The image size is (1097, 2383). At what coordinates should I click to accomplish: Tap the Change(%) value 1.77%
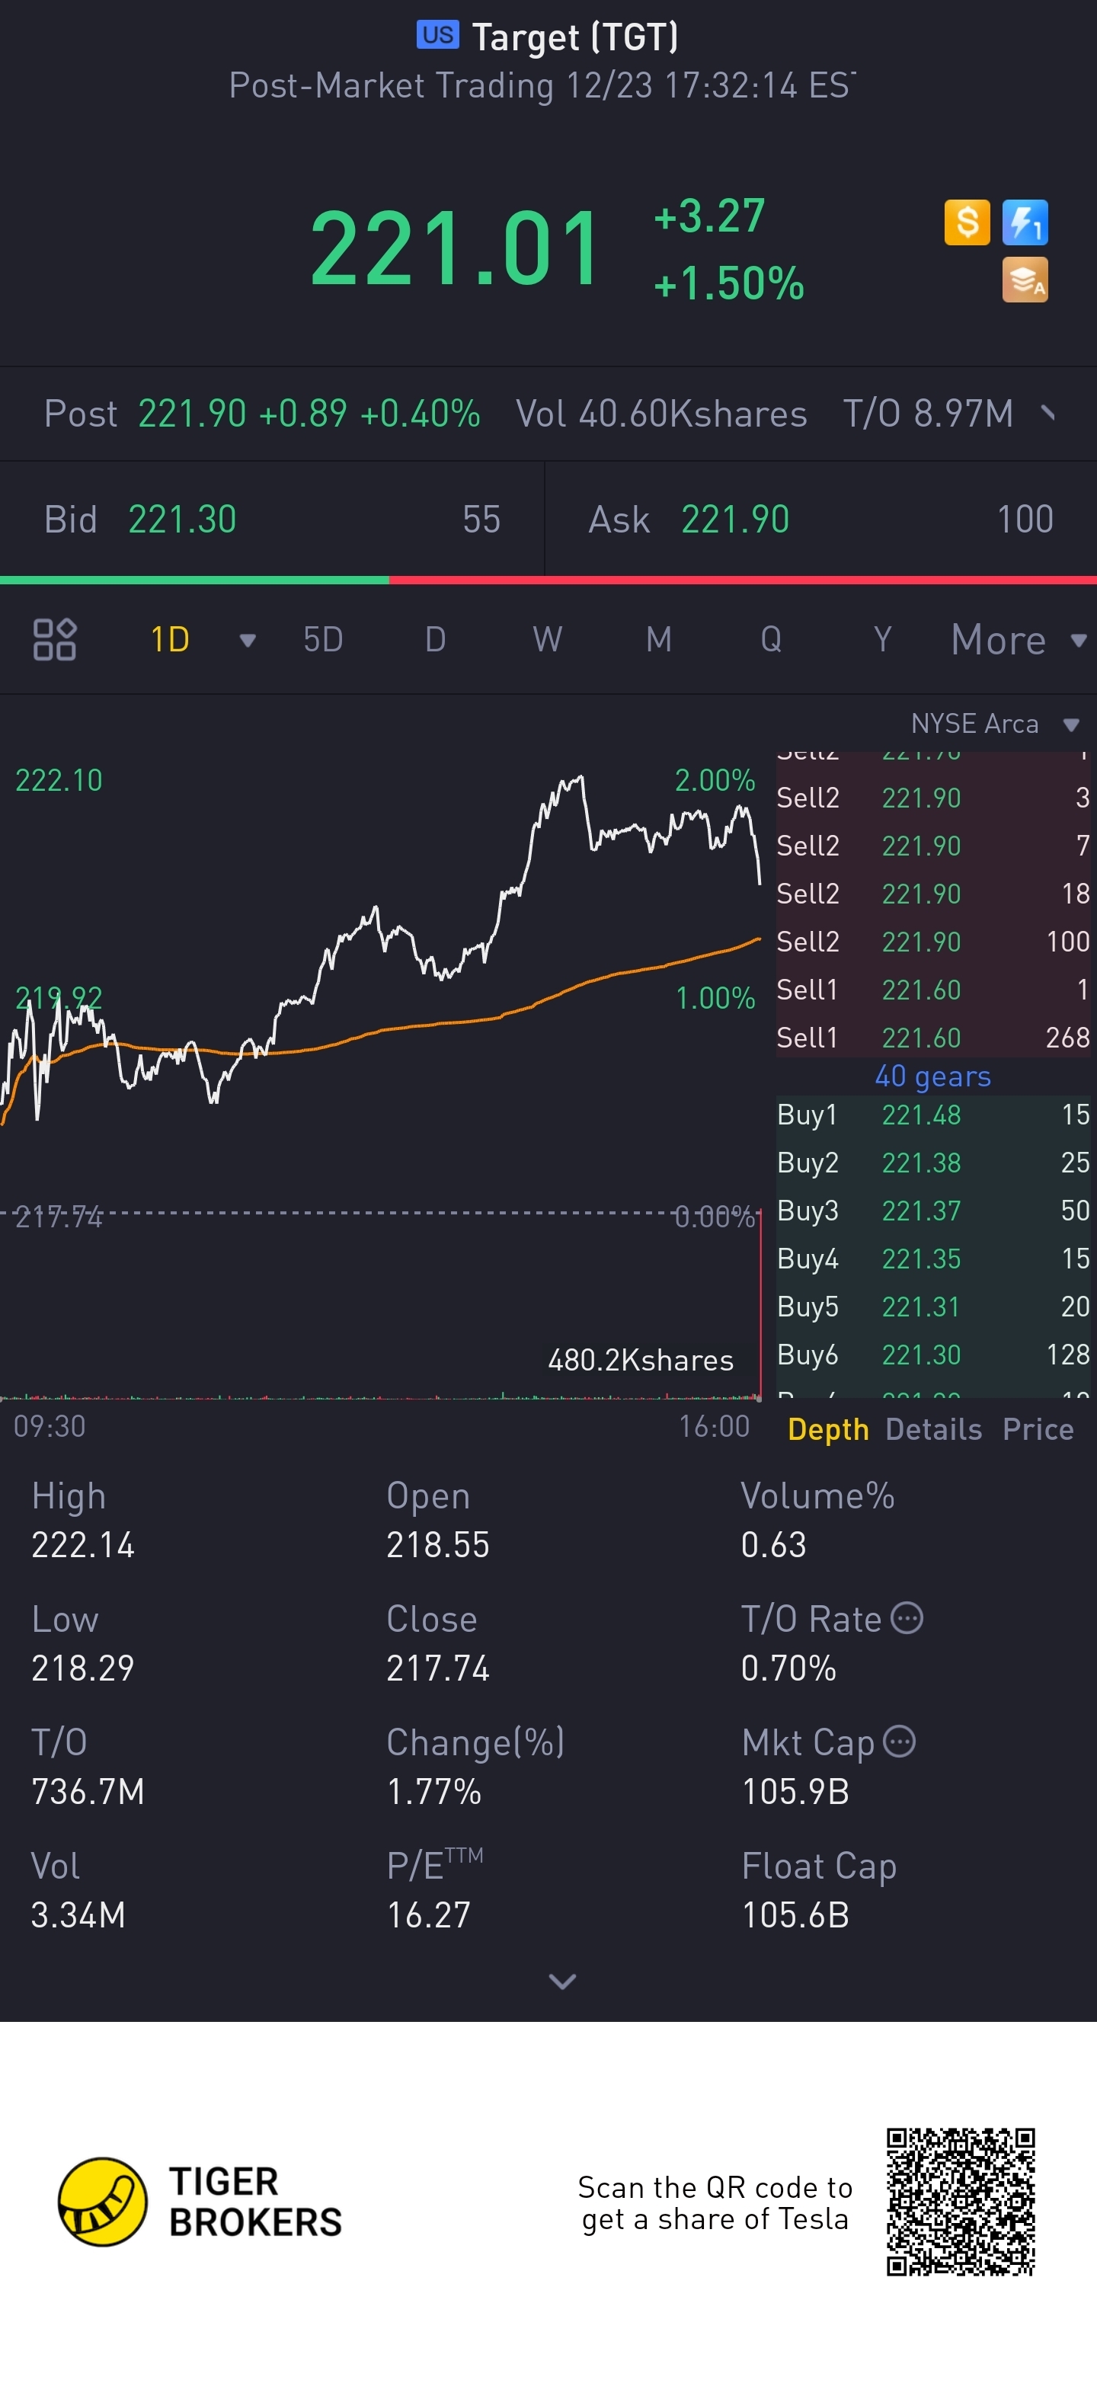433,1792
